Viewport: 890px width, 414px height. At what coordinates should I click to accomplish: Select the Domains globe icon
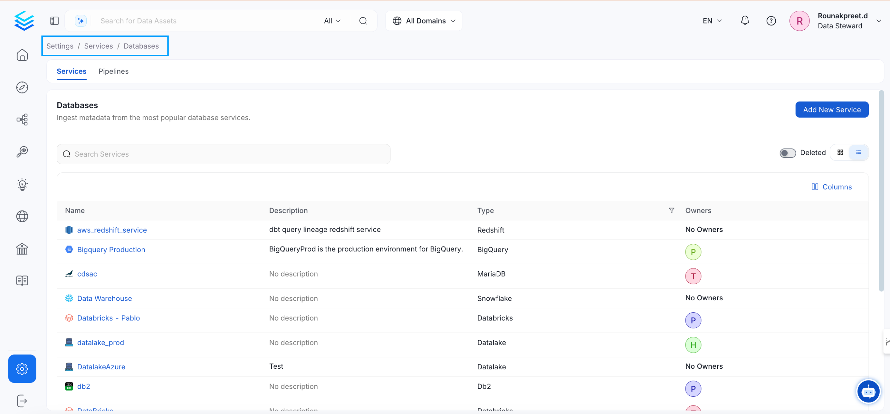click(22, 216)
